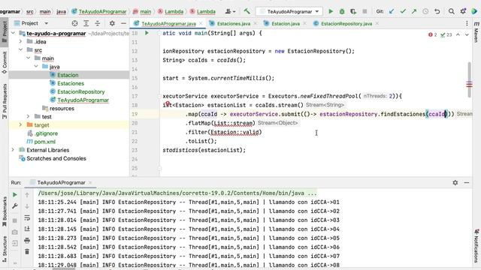Image resolution: width=481 pixels, height=270 pixels.
Task: Collapse all in Project panel
Action: 98,23
